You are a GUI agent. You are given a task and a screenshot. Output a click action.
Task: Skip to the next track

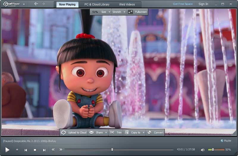[x=44, y=150]
